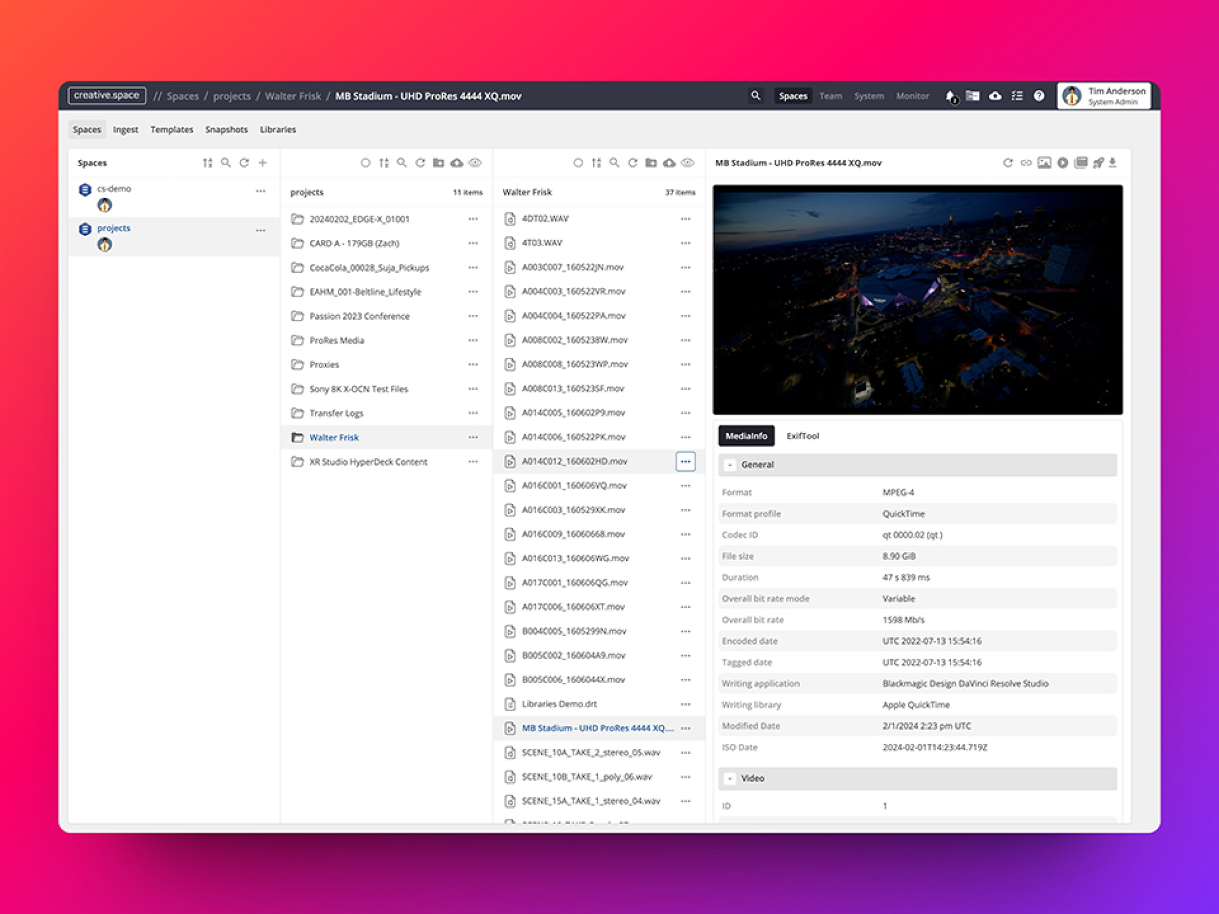Click the help question mark icon
This screenshot has height=914, width=1219.
(x=1039, y=96)
